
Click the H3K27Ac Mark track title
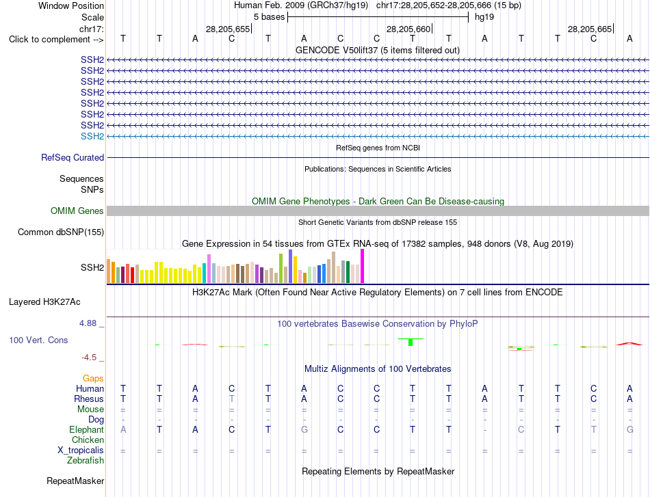(378, 293)
